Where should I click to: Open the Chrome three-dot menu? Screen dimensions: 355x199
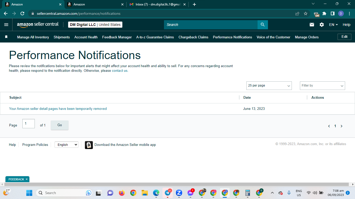tap(349, 13)
